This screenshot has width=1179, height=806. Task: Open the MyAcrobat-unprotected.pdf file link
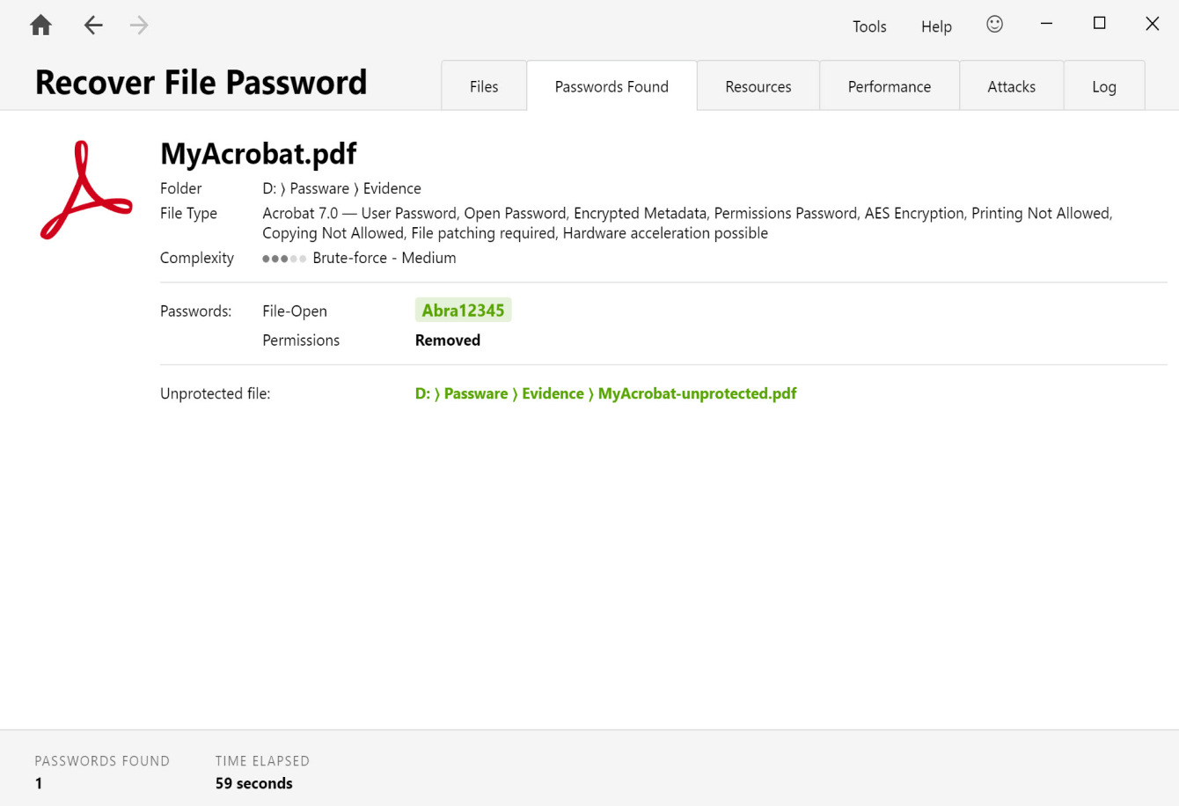click(697, 393)
